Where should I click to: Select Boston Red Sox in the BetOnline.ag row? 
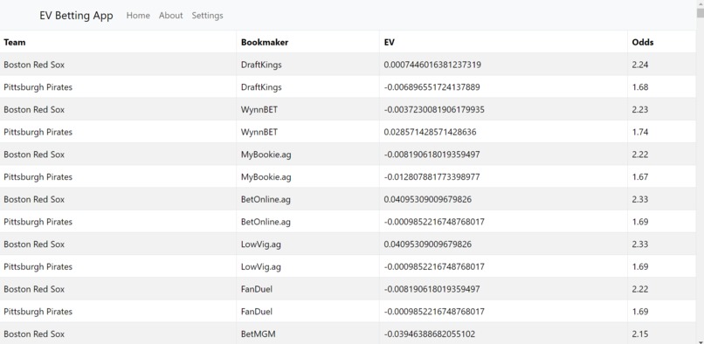34,199
